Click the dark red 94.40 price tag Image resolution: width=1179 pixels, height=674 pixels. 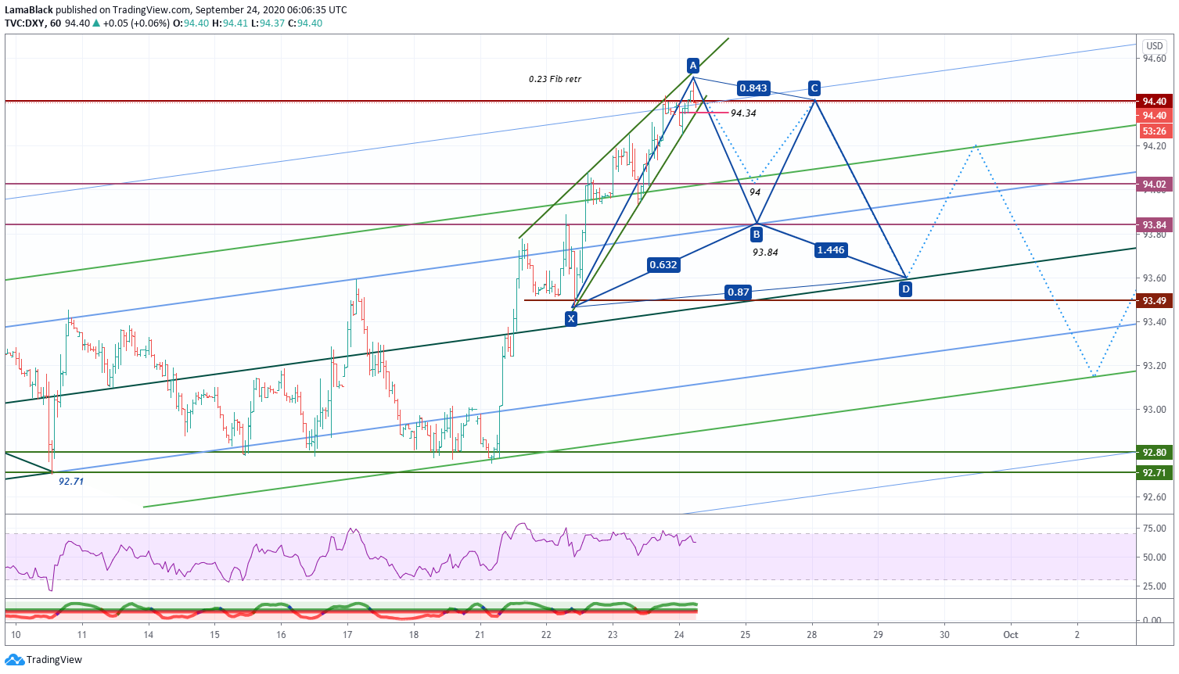[1155, 102]
